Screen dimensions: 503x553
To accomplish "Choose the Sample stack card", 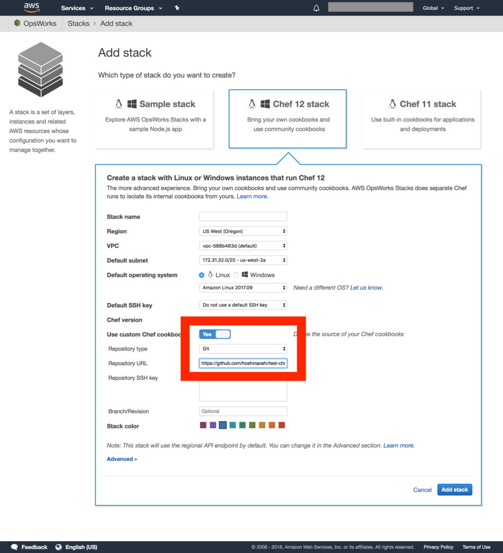I will point(154,119).
